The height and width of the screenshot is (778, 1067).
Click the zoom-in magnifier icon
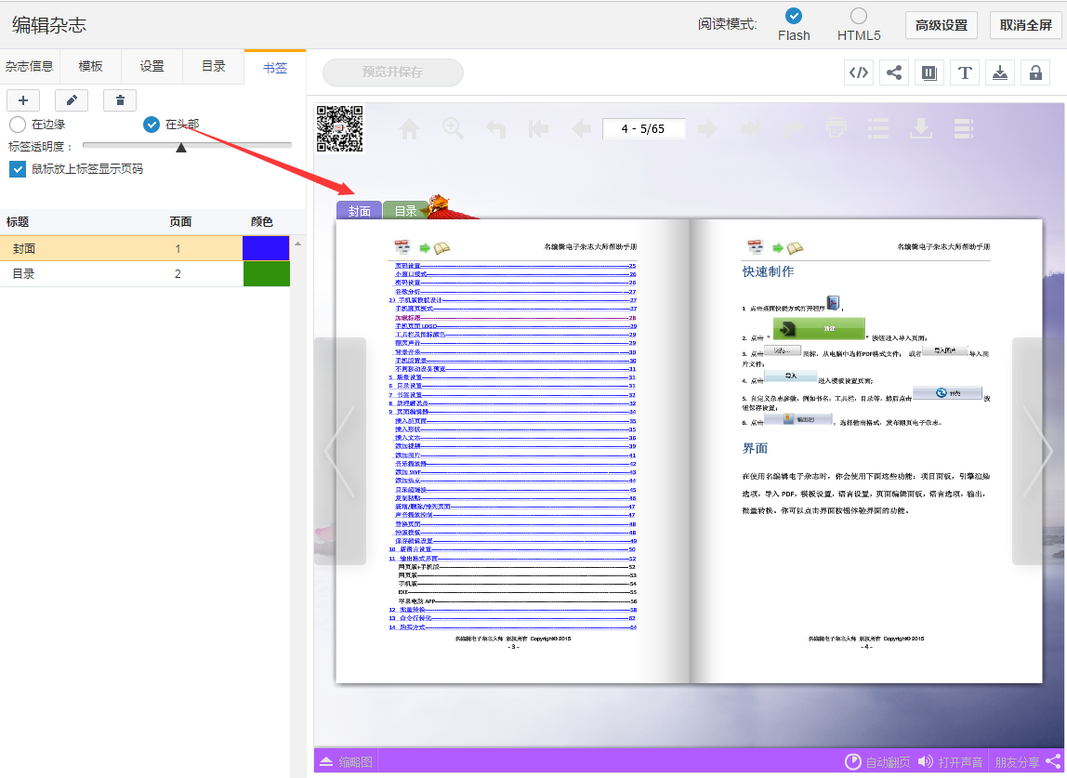coord(453,128)
